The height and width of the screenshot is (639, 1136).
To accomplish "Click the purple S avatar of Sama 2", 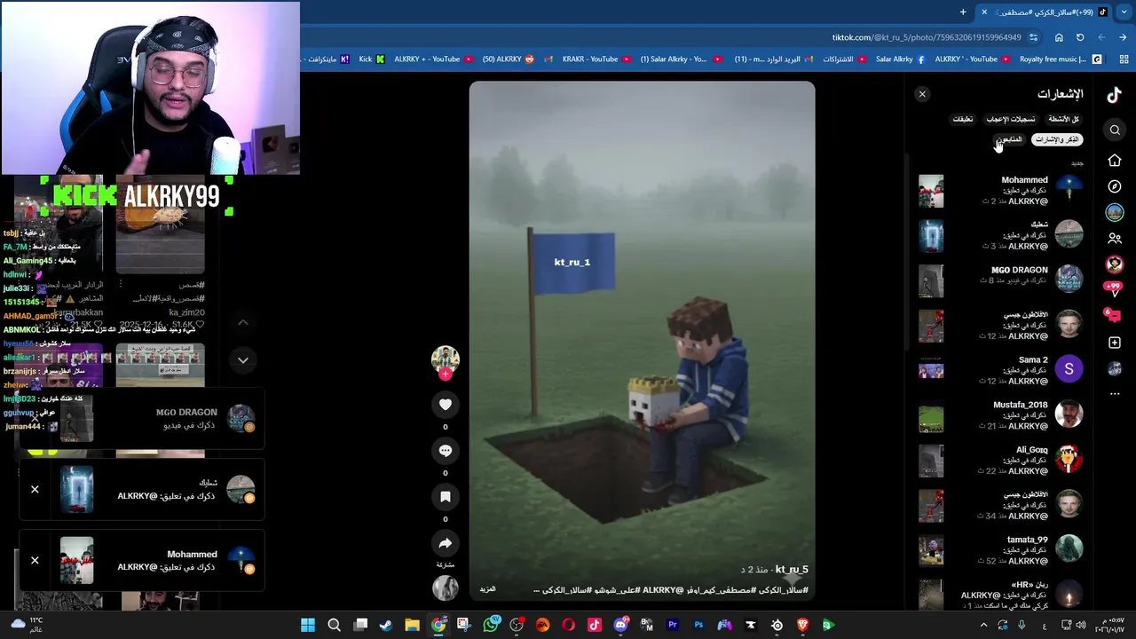I will (1069, 369).
